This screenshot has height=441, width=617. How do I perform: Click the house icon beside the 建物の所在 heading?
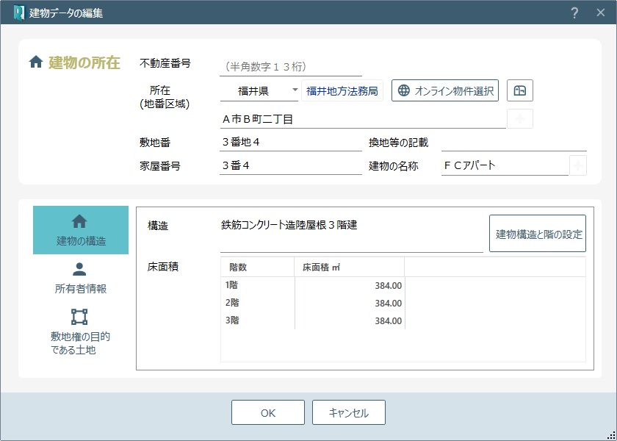point(36,62)
